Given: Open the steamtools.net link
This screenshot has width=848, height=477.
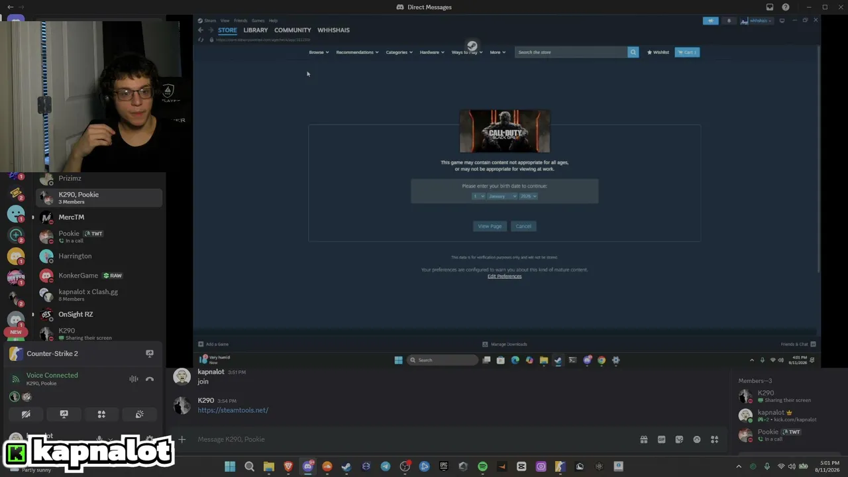Looking at the screenshot, I should 233,410.
